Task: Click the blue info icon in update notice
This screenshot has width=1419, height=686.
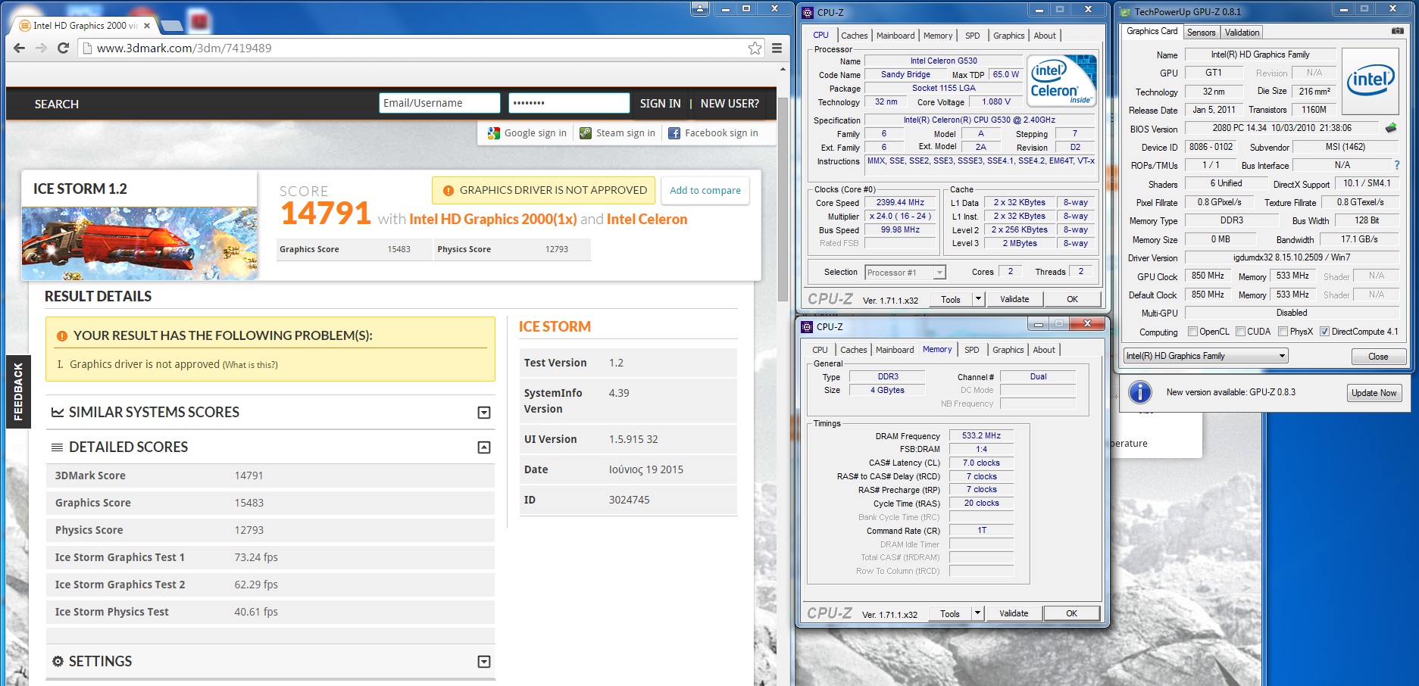Action: pos(1140,392)
